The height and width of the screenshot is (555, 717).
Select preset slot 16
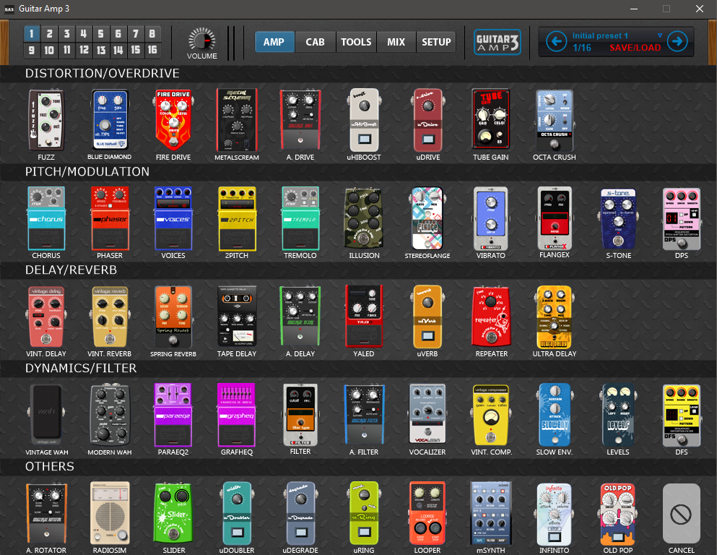(x=152, y=50)
